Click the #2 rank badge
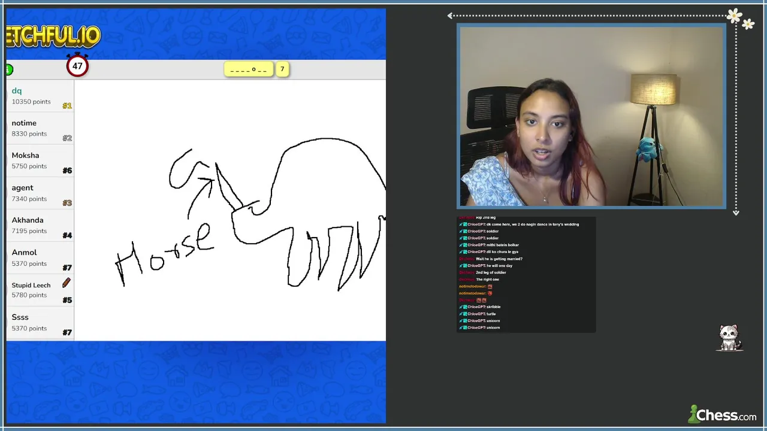The height and width of the screenshot is (431, 767). (x=67, y=138)
